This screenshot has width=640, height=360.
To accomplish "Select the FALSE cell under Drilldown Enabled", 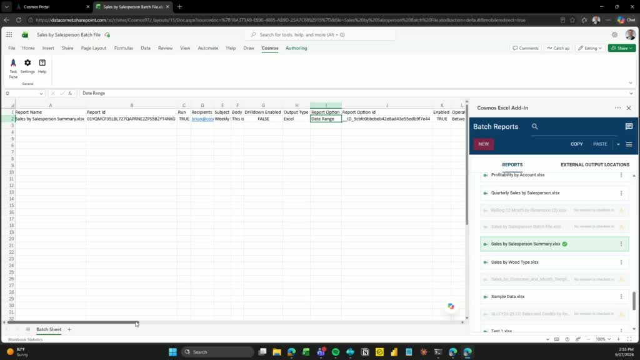I will (263, 119).
